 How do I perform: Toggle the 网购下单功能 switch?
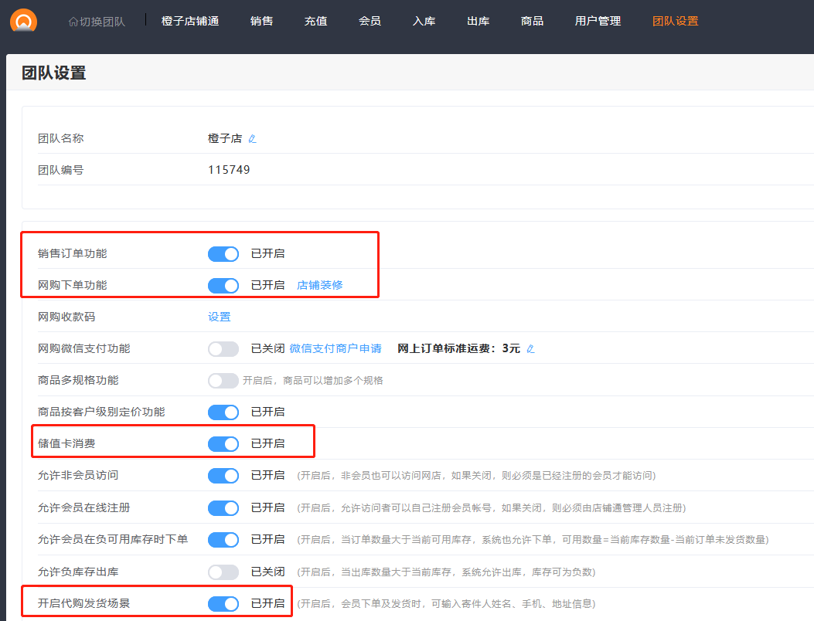[x=223, y=286]
